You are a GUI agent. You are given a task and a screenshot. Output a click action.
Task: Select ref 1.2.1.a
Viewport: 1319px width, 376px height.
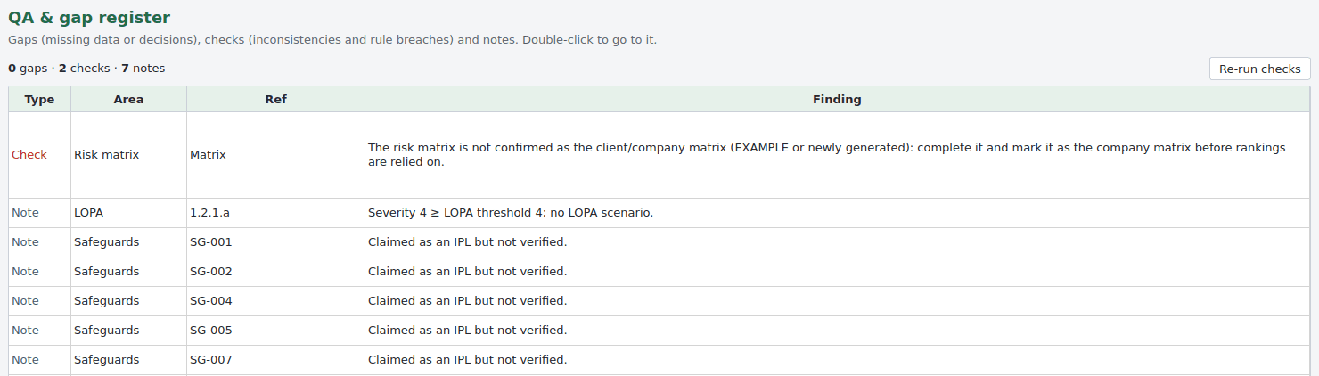click(276, 213)
